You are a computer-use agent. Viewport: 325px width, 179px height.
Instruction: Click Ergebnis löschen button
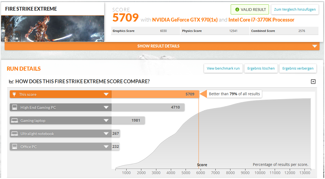tap(261, 68)
